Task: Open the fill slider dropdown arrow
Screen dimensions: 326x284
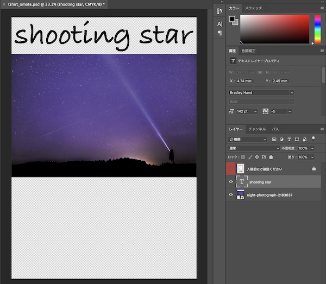Action: (x=312, y=157)
